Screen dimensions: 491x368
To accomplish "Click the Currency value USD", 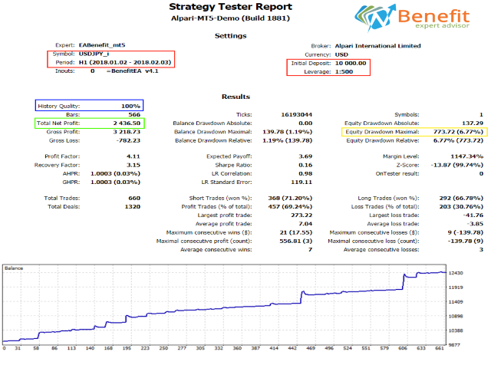I will 341,54.
